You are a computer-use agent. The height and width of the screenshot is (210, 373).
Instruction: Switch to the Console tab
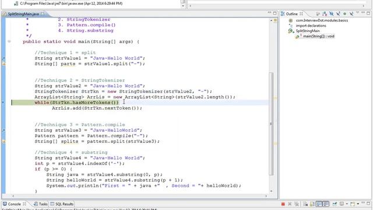14,204
